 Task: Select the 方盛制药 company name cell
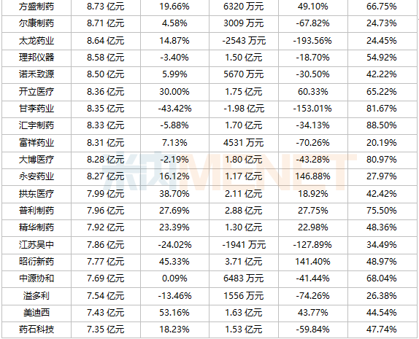point(36,7)
